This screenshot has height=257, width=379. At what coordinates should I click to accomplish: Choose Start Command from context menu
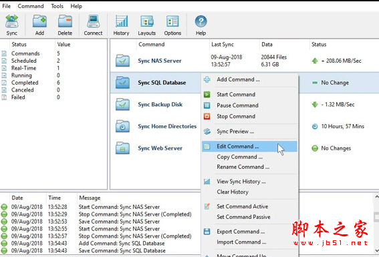point(250,94)
